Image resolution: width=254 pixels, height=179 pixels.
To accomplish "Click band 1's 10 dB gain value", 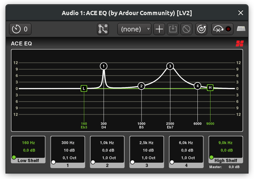I will click(69, 150).
